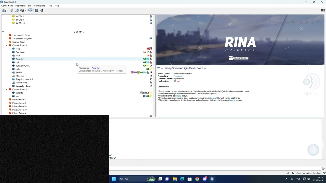Click the warning triangle status bar icon

pyautogui.click(x=293, y=173)
